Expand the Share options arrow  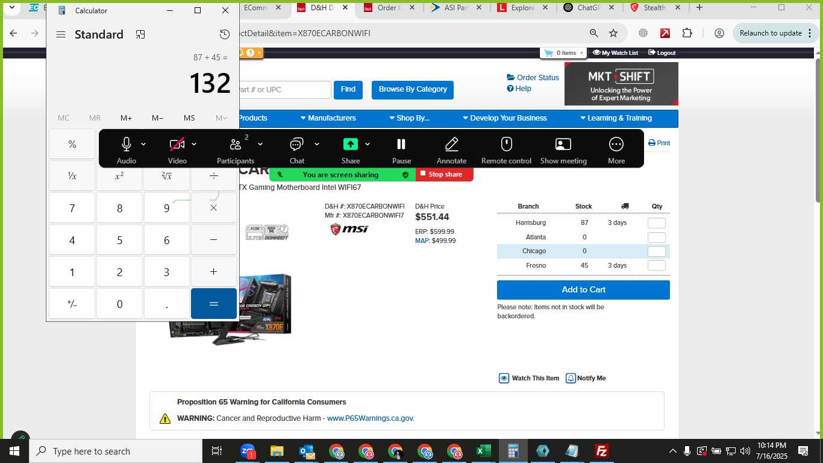pyautogui.click(x=368, y=144)
